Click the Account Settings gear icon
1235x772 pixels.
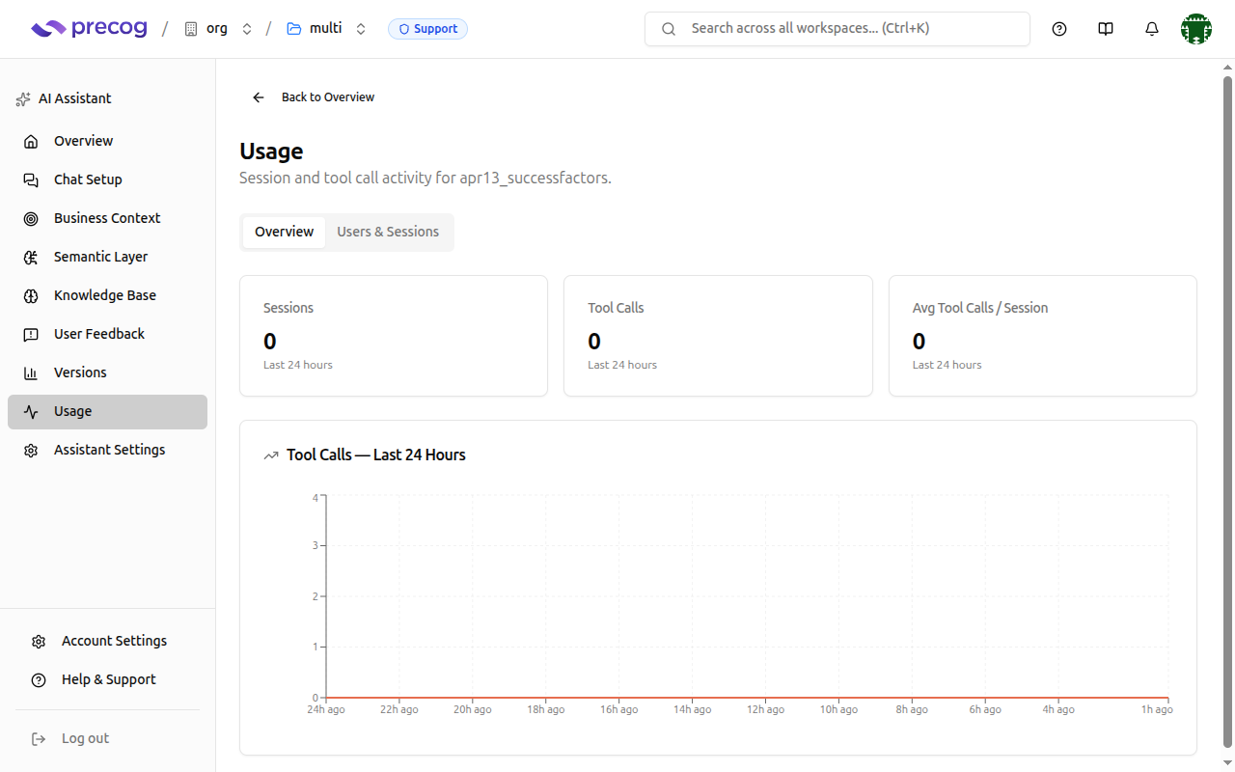(39, 641)
